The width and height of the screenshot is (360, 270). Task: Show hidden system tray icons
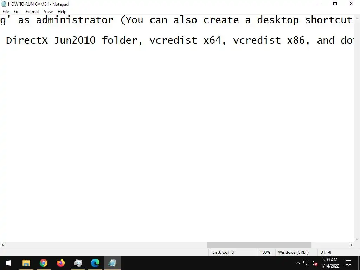(297, 263)
